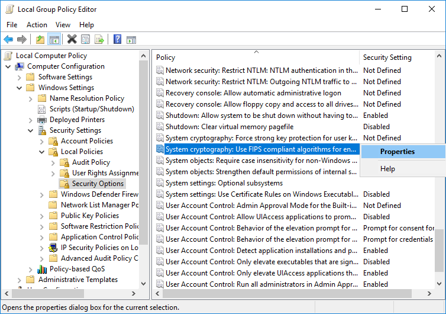Click the Delete X toolbar icon
This screenshot has width=446, height=314.
click(x=72, y=40)
